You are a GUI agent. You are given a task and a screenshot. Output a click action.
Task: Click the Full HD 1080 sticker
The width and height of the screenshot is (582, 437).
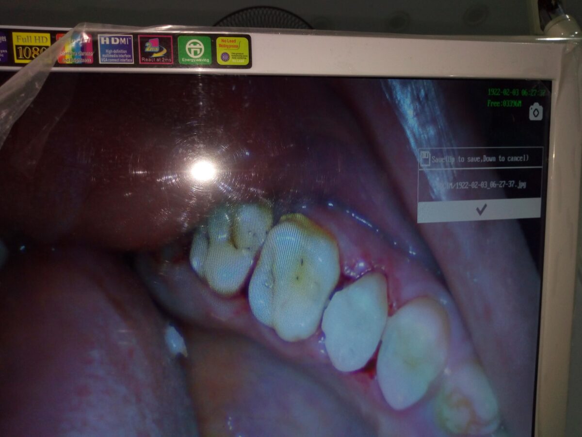point(32,48)
